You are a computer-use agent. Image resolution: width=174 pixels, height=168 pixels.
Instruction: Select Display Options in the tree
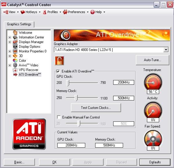(x=30, y=47)
